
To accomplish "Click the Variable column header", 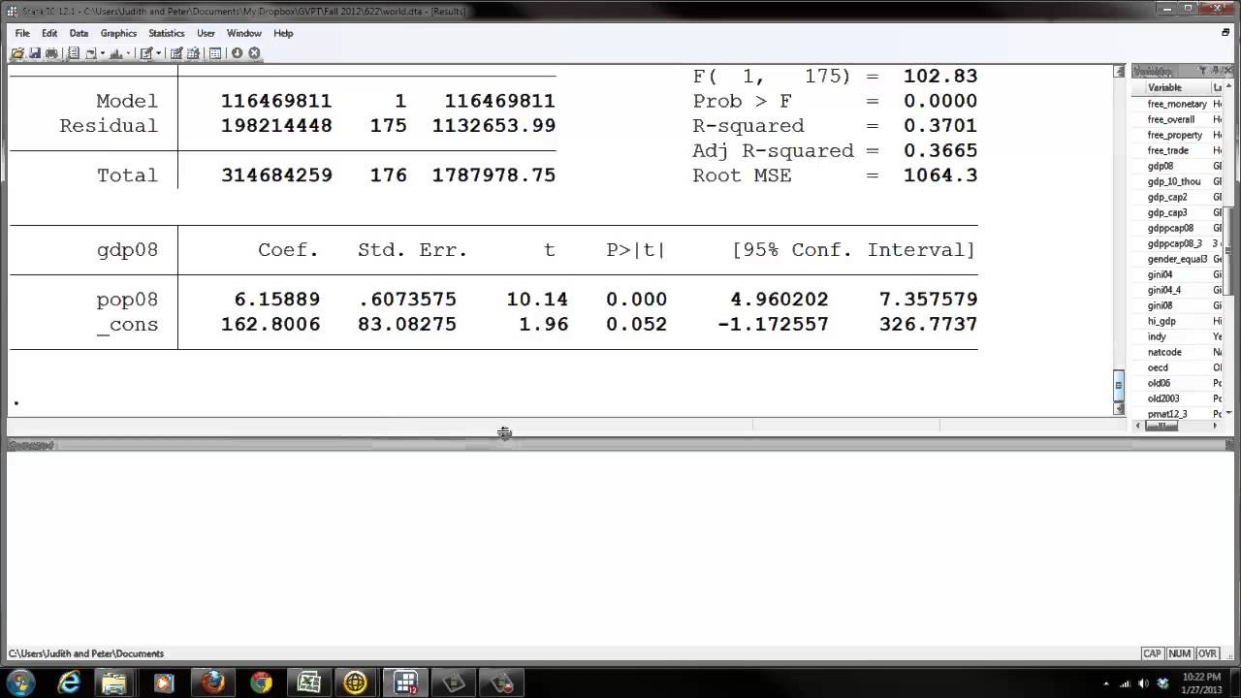I will 1171,87.
